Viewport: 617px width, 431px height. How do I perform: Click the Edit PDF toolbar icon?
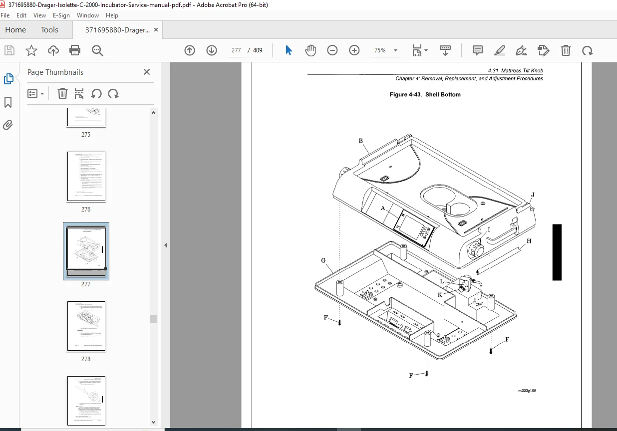click(x=544, y=50)
